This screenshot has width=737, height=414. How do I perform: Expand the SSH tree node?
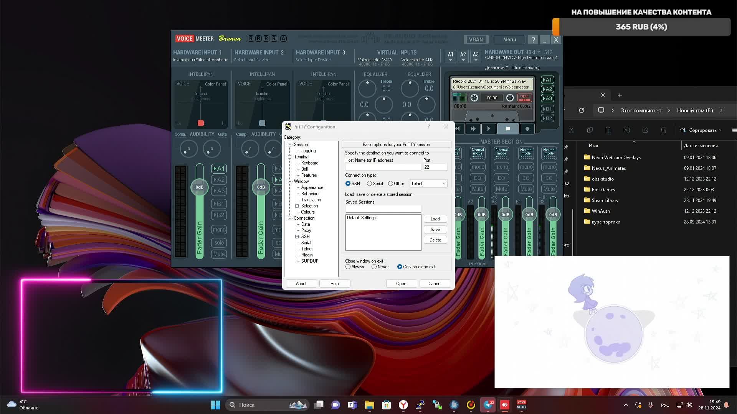(x=297, y=237)
